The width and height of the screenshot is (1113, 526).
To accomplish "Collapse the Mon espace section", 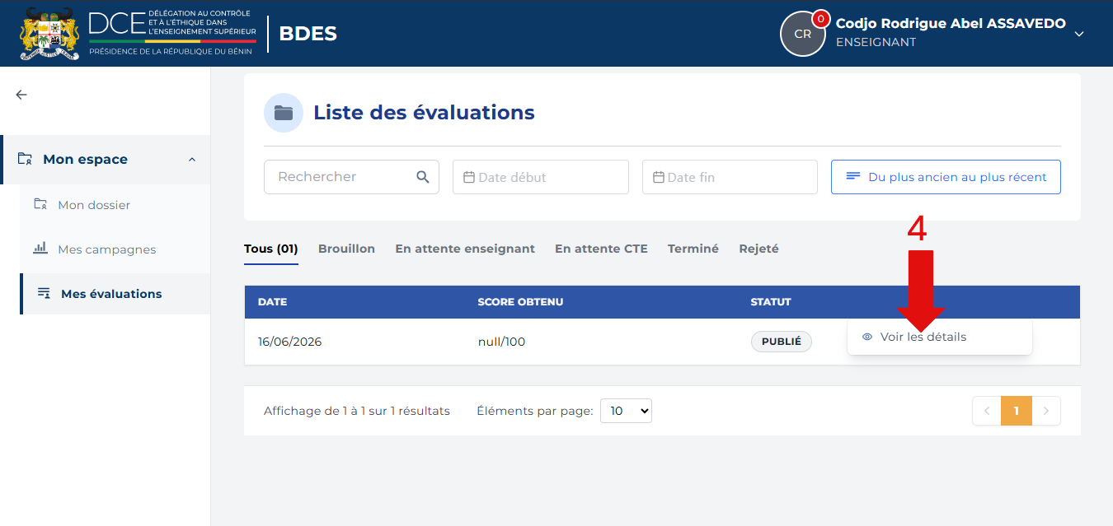I will tap(192, 159).
